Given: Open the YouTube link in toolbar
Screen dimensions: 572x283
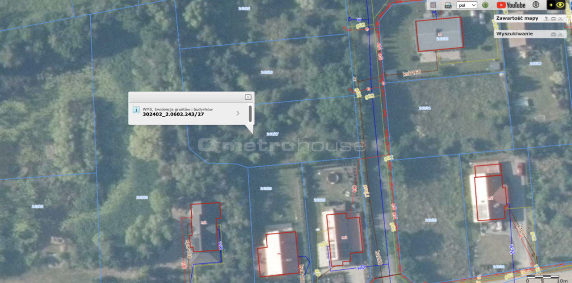Looking at the screenshot, I should pyautogui.click(x=511, y=5).
